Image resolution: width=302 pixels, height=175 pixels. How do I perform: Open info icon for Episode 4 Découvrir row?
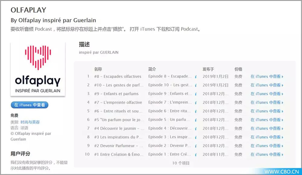point(196,128)
